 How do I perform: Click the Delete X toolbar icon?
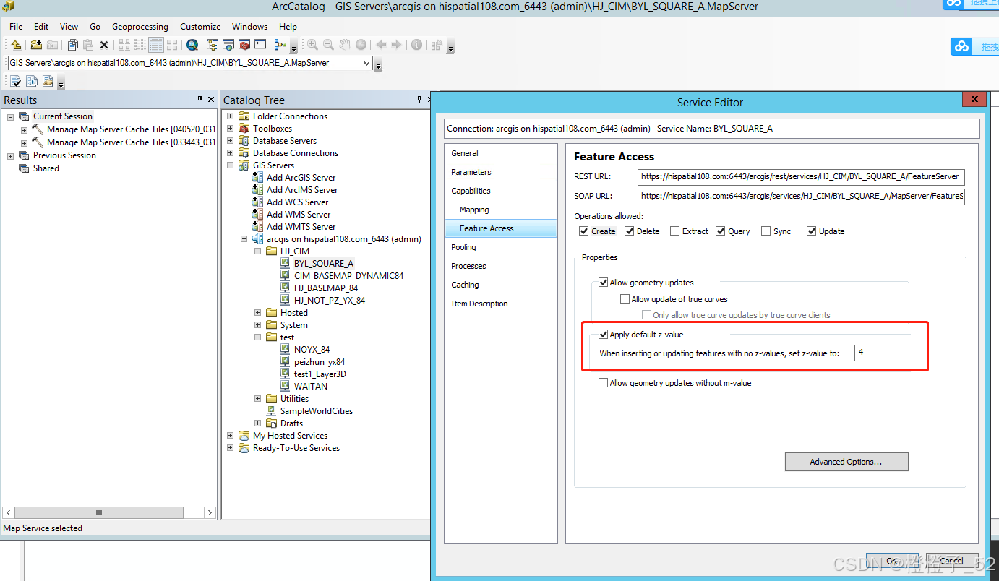[x=104, y=45]
